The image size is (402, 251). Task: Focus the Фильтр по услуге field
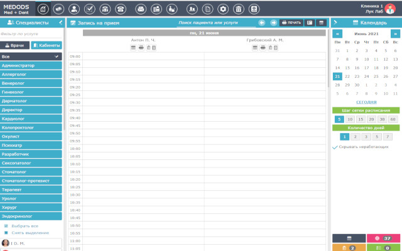click(31, 34)
